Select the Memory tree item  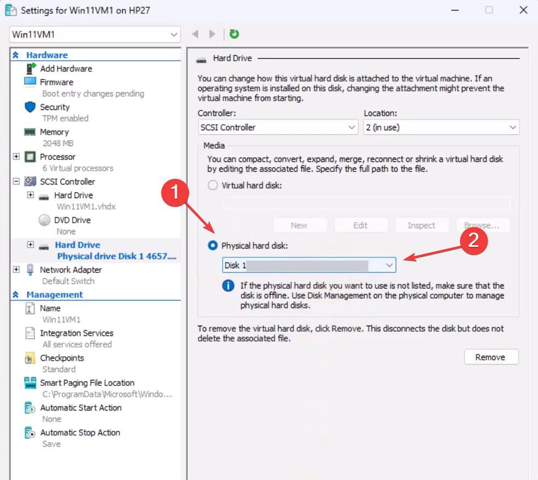(x=54, y=132)
